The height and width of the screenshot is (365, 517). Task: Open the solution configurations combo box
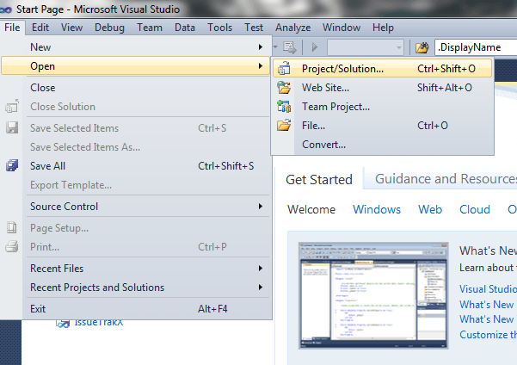(365, 47)
